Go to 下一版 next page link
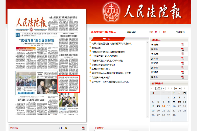Viewport: 197px width, 131px height. (63, 128)
